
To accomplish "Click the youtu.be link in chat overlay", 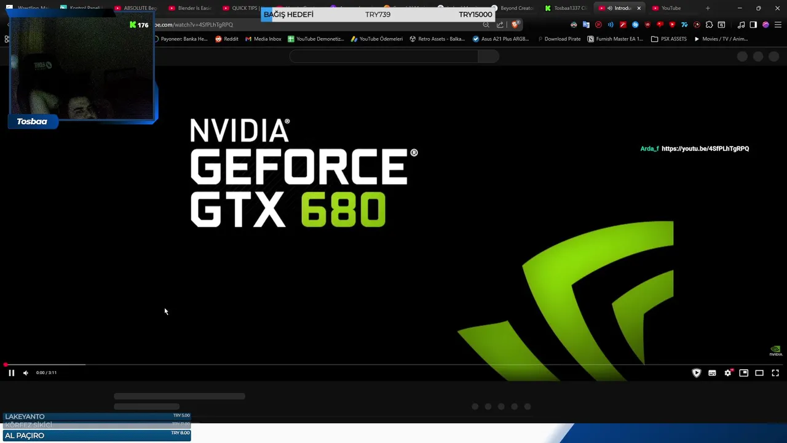I will point(705,149).
